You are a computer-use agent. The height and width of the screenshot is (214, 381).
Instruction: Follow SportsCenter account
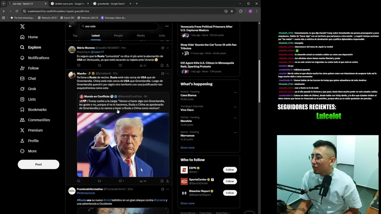230,181
